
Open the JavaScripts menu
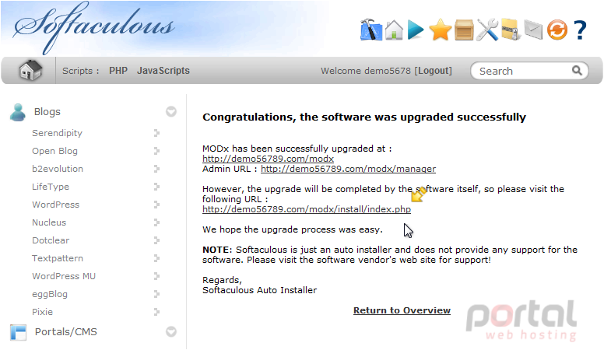(163, 71)
